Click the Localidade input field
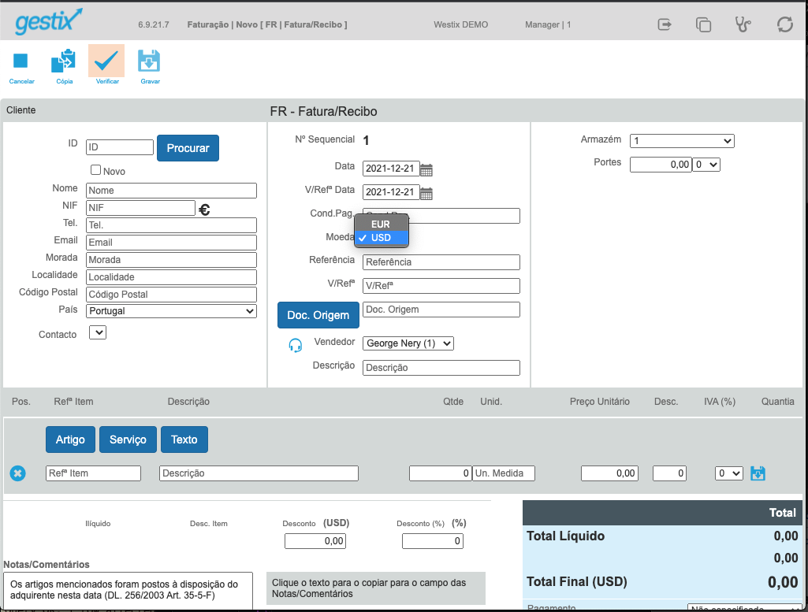The width and height of the screenshot is (808, 612). click(171, 277)
